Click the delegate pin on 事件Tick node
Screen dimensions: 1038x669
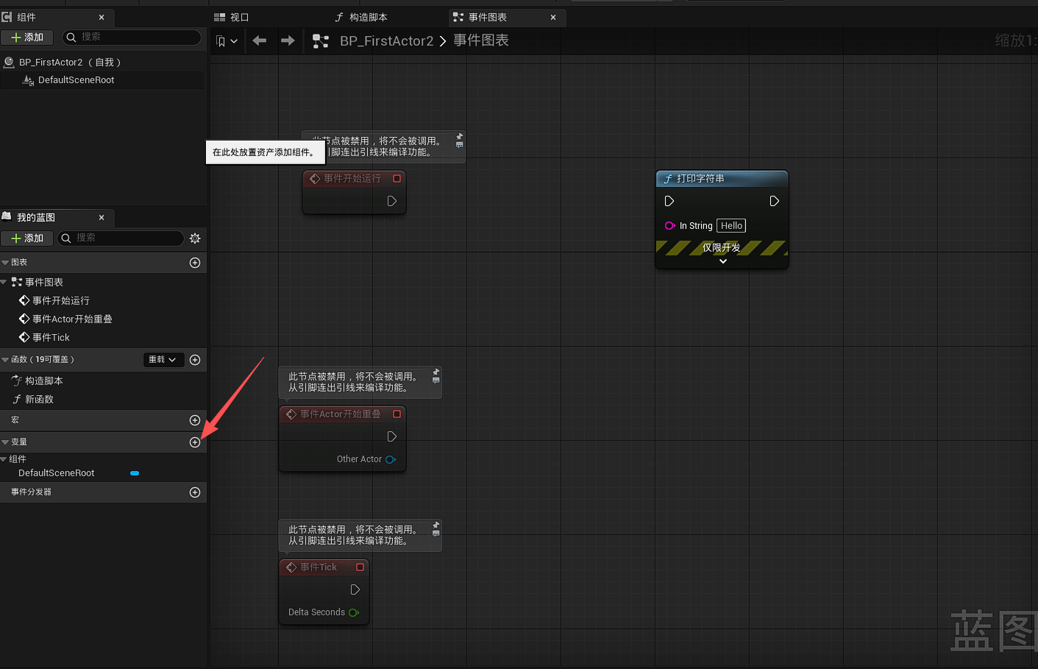click(x=360, y=567)
